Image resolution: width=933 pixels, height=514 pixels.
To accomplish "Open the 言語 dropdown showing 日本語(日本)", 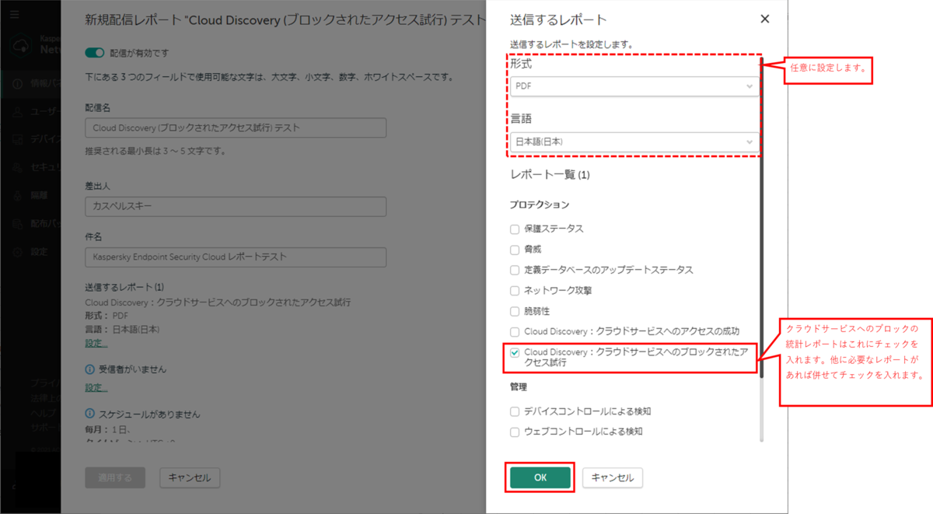I will tap(634, 142).
